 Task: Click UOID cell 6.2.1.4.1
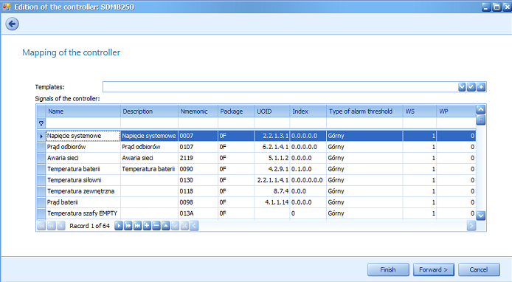click(272, 147)
